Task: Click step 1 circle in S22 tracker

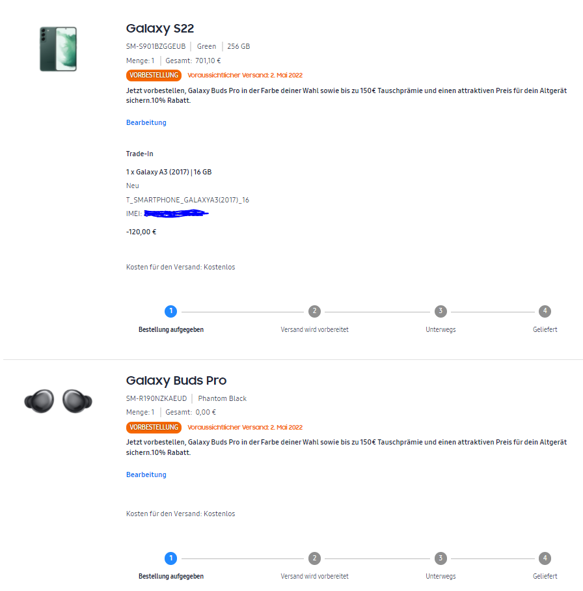Action: click(170, 311)
